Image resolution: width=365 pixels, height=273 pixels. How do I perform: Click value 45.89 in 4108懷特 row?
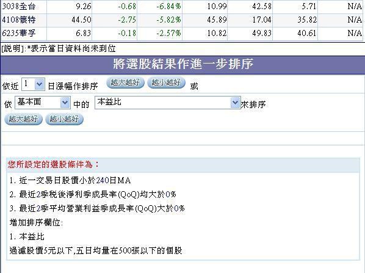[x=217, y=20]
